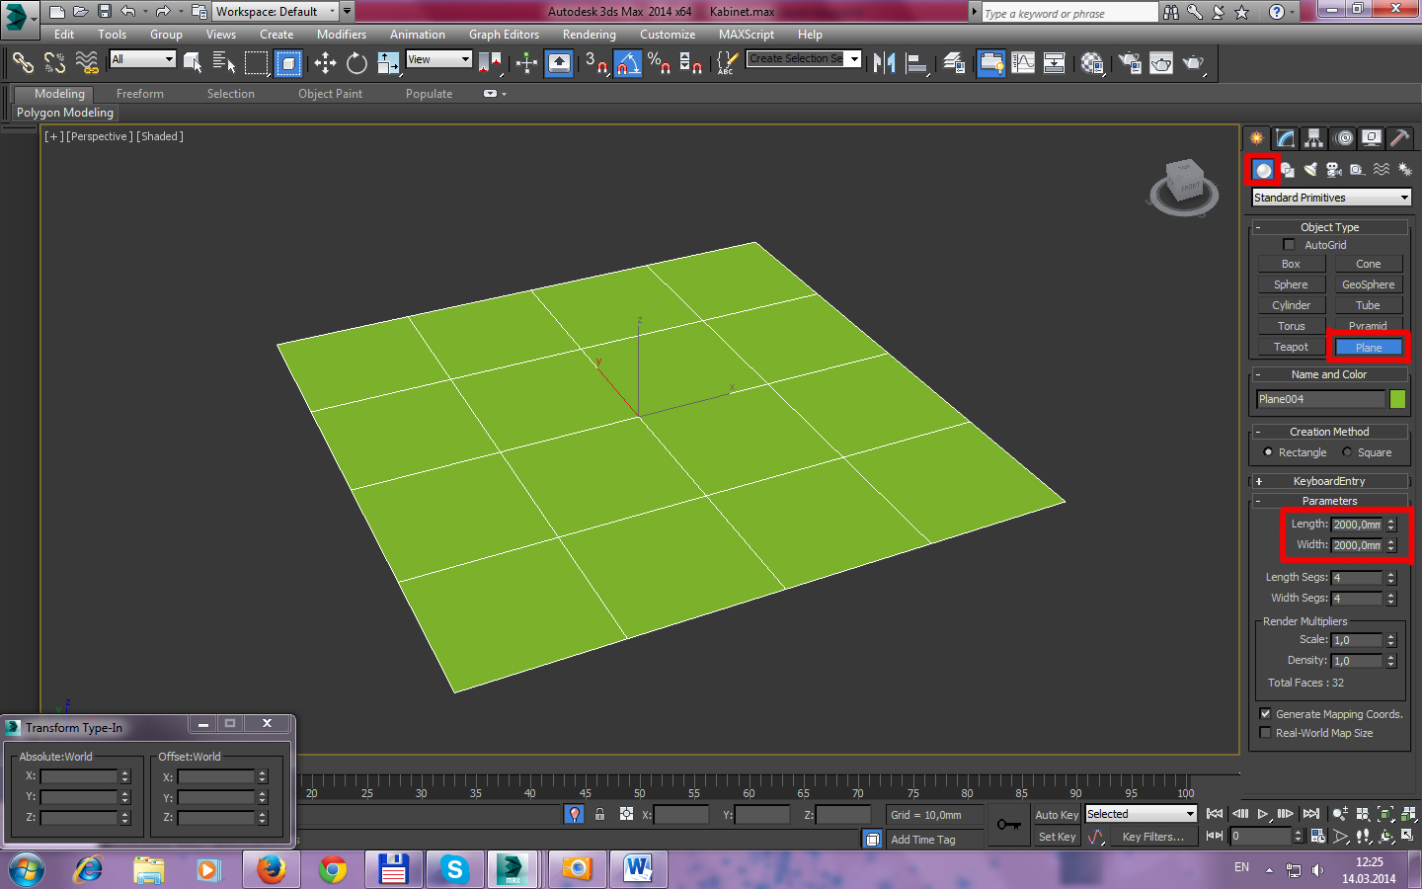Toggle the Angle Snap icon
1422x889 pixels.
627,63
